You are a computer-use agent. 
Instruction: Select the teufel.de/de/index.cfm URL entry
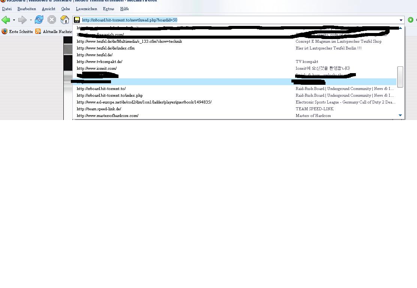(235, 48)
